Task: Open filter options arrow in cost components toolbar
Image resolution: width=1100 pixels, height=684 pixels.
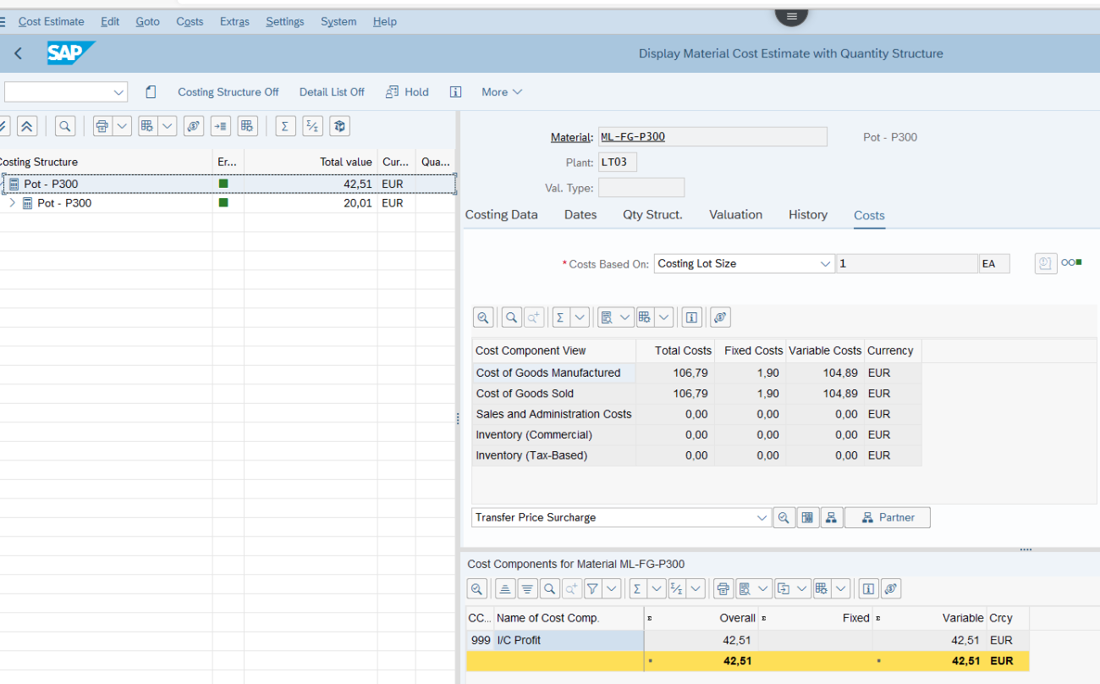Action: (x=612, y=588)
